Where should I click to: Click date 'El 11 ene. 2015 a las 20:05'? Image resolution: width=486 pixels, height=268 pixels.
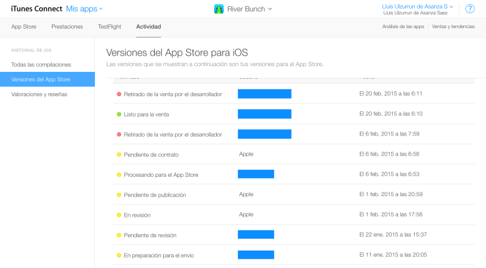pos(393,255)
